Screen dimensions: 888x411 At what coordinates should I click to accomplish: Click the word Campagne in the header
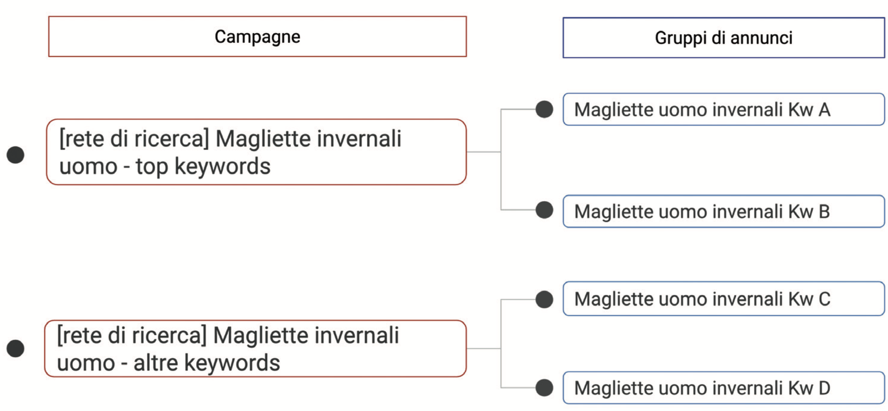258,37
